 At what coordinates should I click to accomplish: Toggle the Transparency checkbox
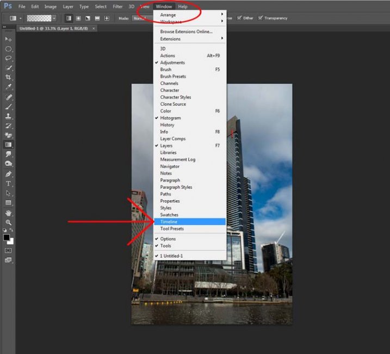click(x=259, y=18)
